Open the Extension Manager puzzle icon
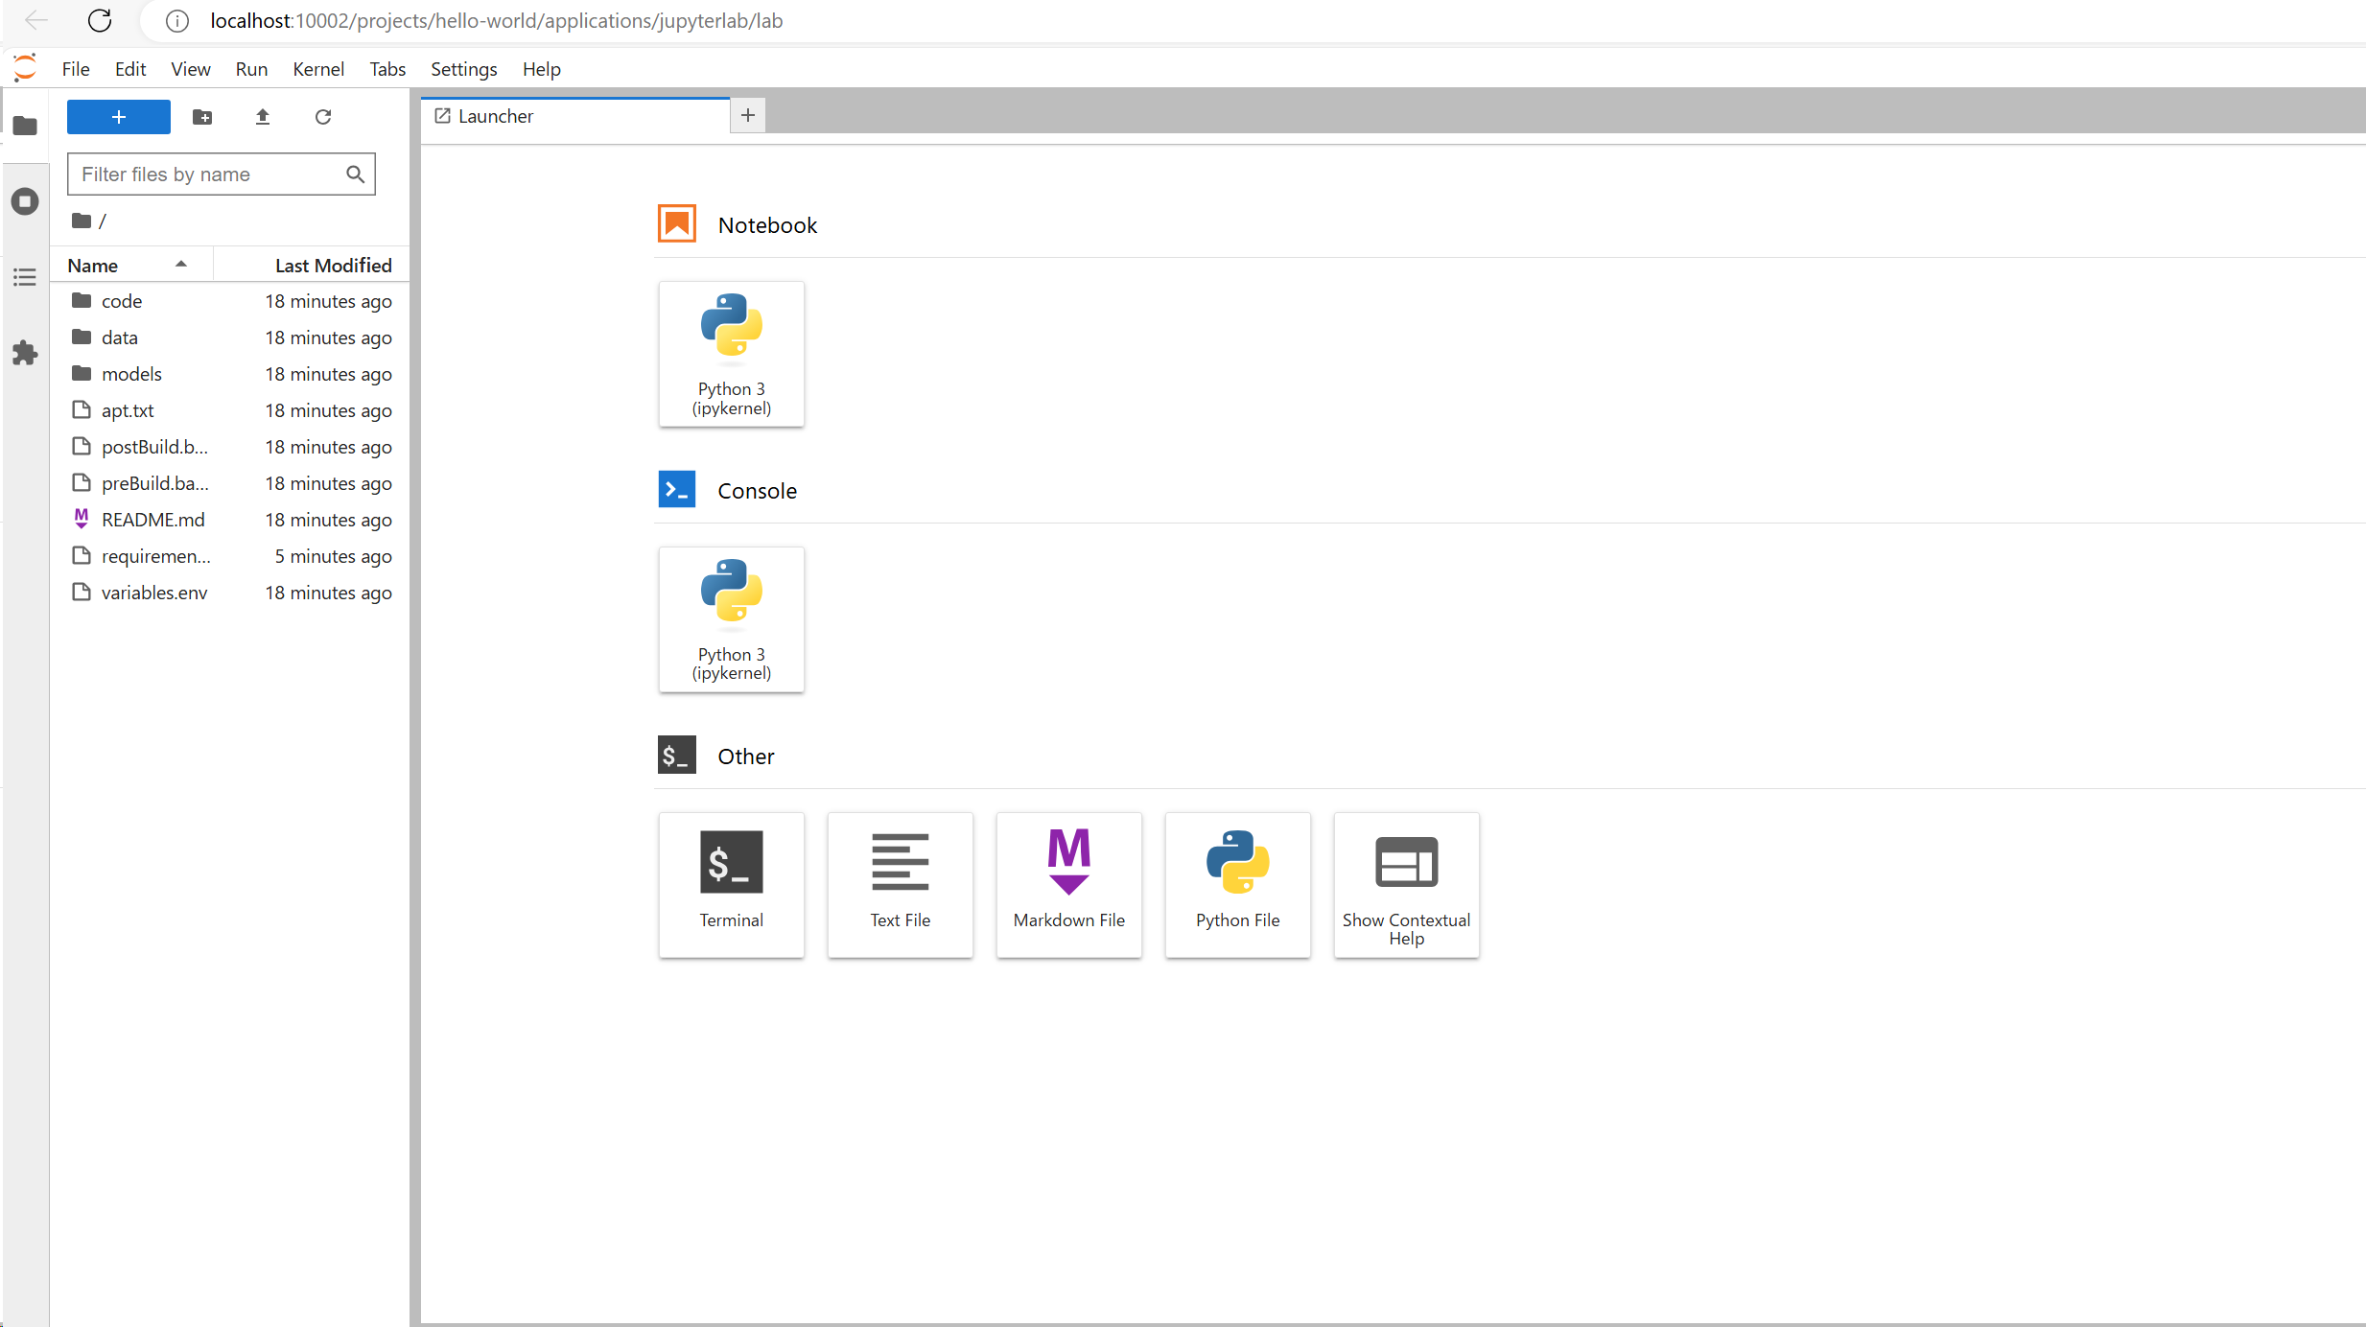The width and height of the screenshot is (2366, 1327). (25, 353)
